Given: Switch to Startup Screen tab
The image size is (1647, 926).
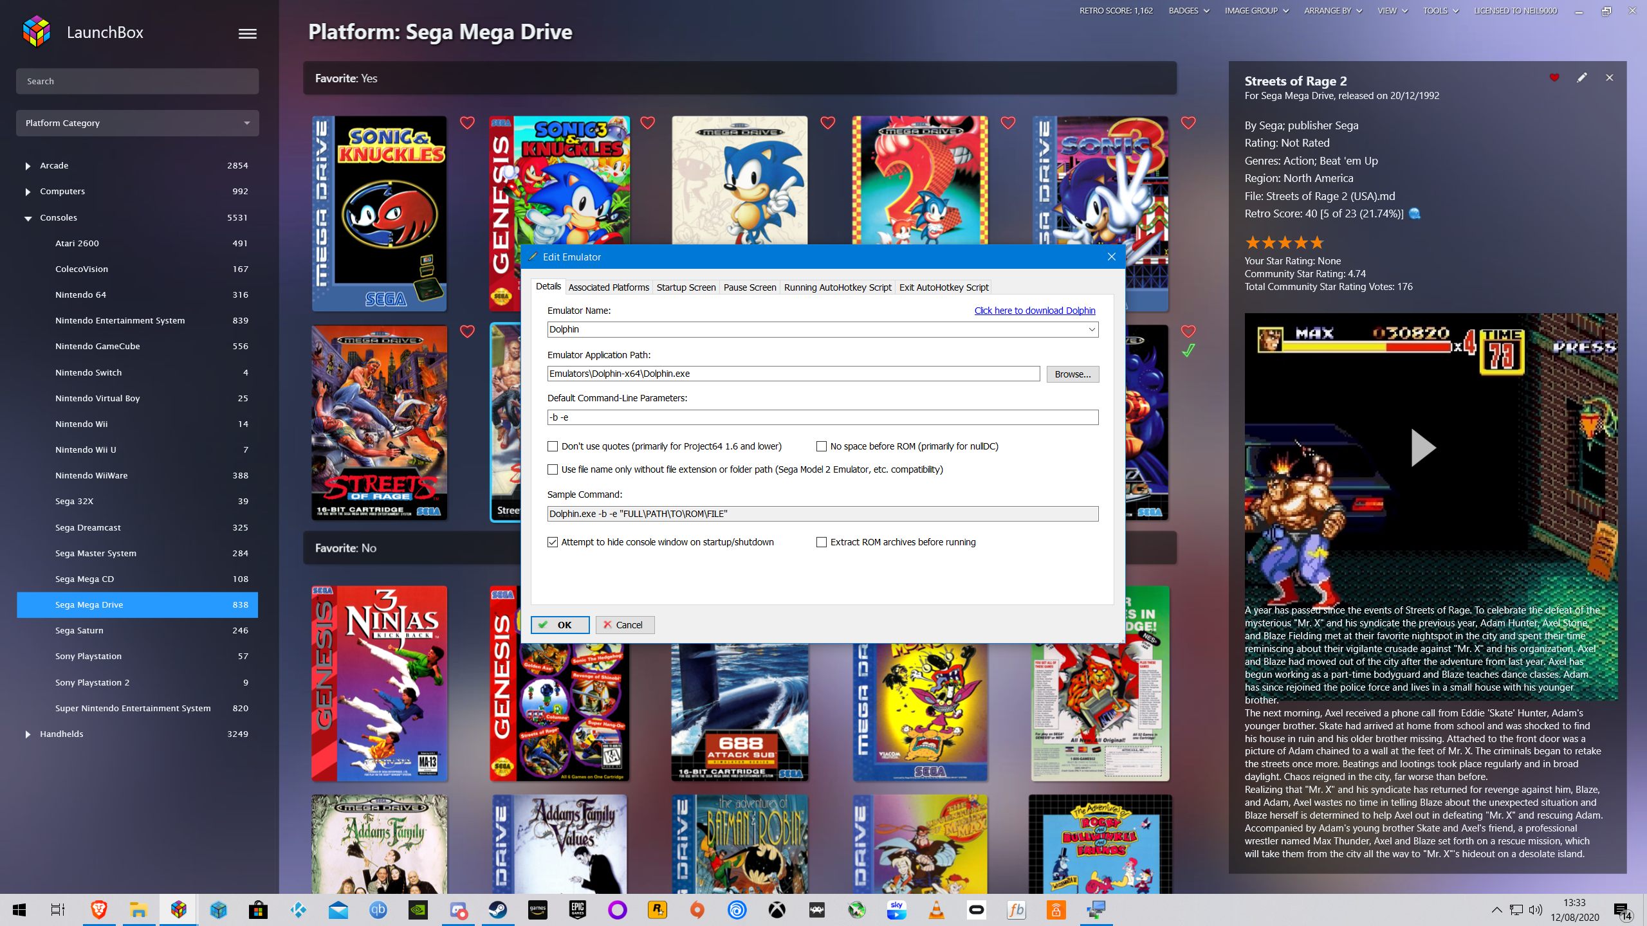Looking at the screenshot, I should [x=686, y=287].
